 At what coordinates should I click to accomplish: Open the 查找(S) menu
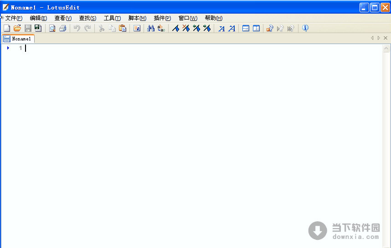[87, 18]
